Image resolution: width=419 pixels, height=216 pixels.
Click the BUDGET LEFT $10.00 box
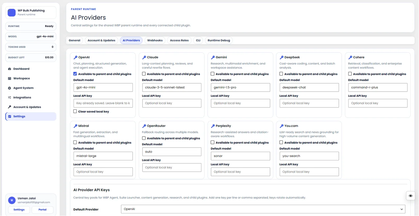31,57
